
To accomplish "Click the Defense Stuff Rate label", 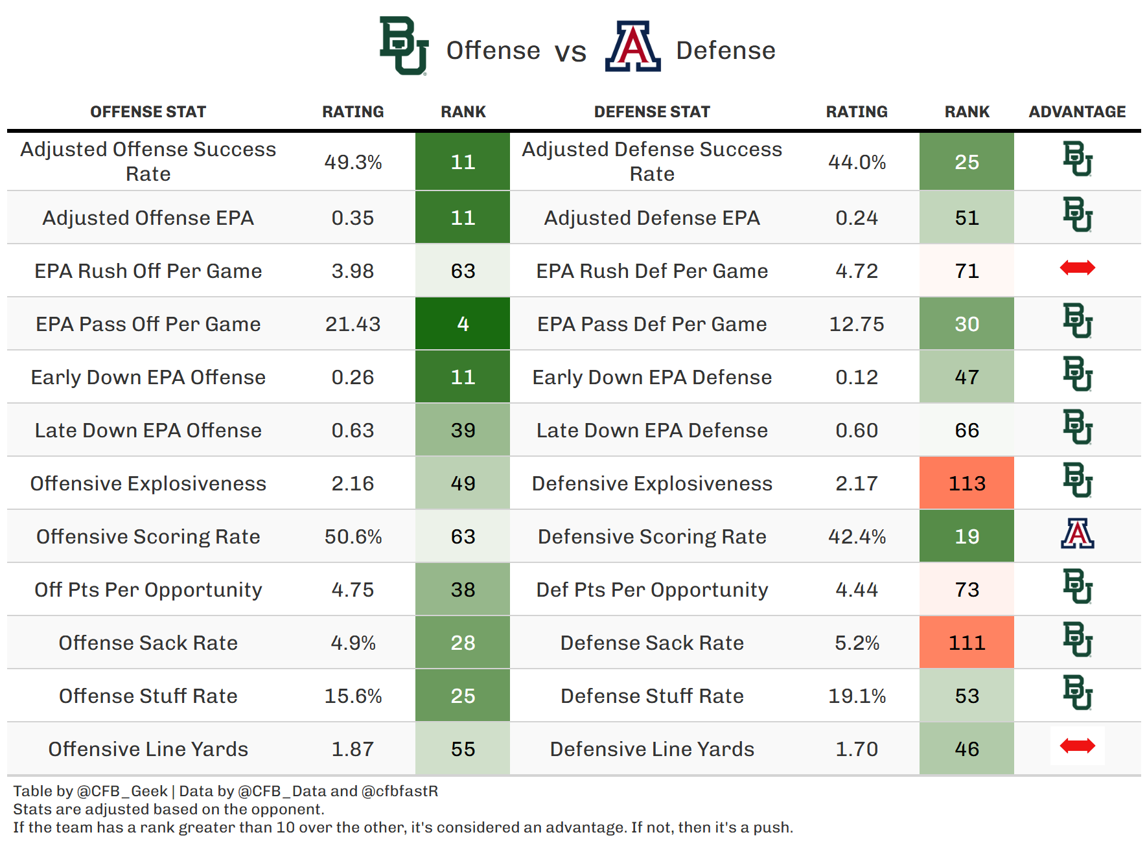I will coord(652,696).
